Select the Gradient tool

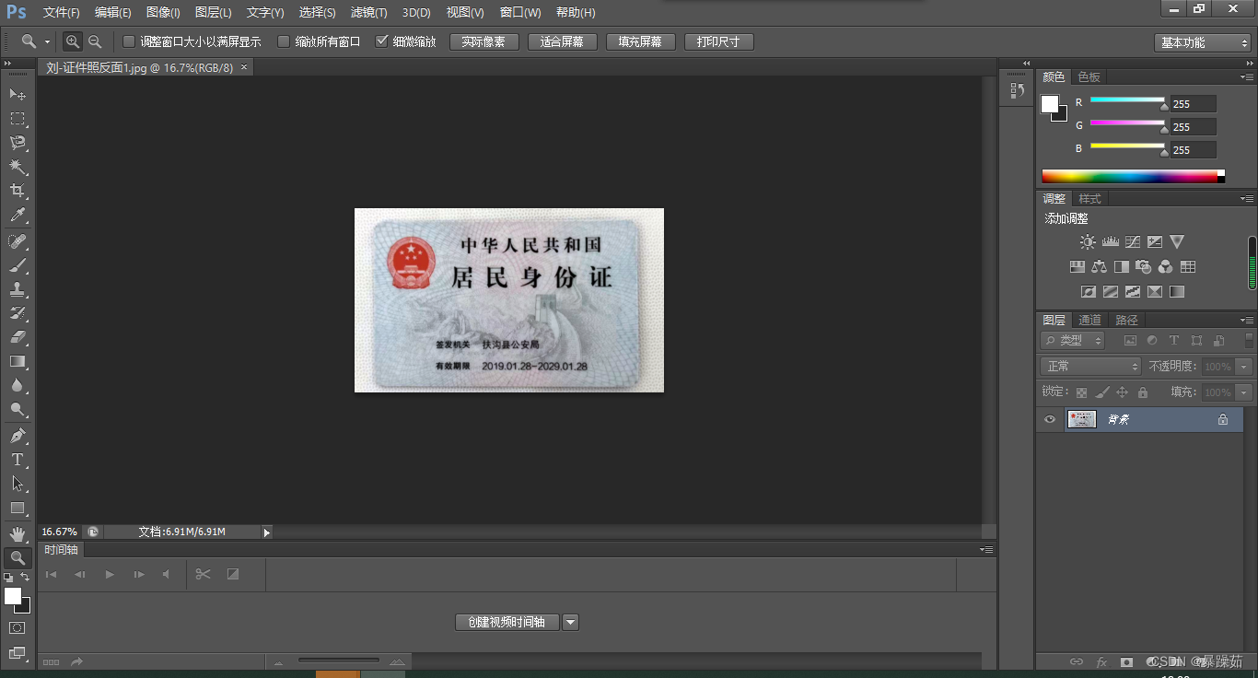click(x=17, y=361)
